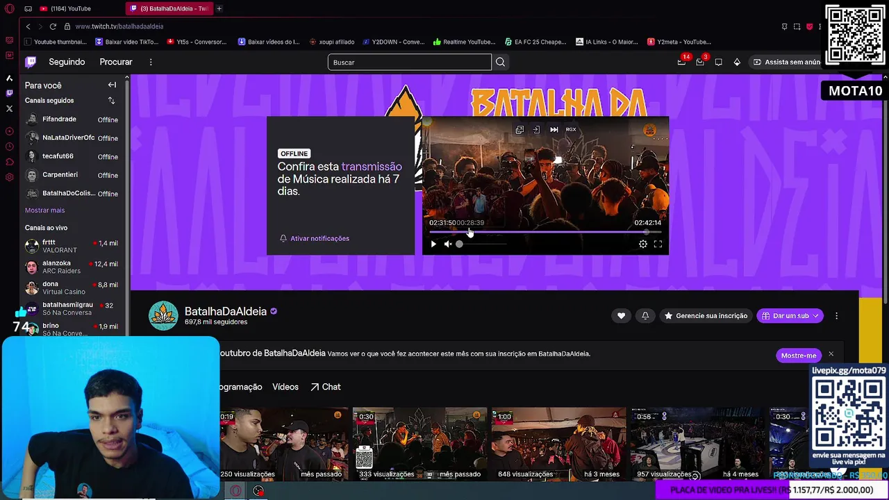This screenshot has height=500, width=889.
Task: Open Twitch notifications inbox with badge 14
Action: tap(681, 62)
